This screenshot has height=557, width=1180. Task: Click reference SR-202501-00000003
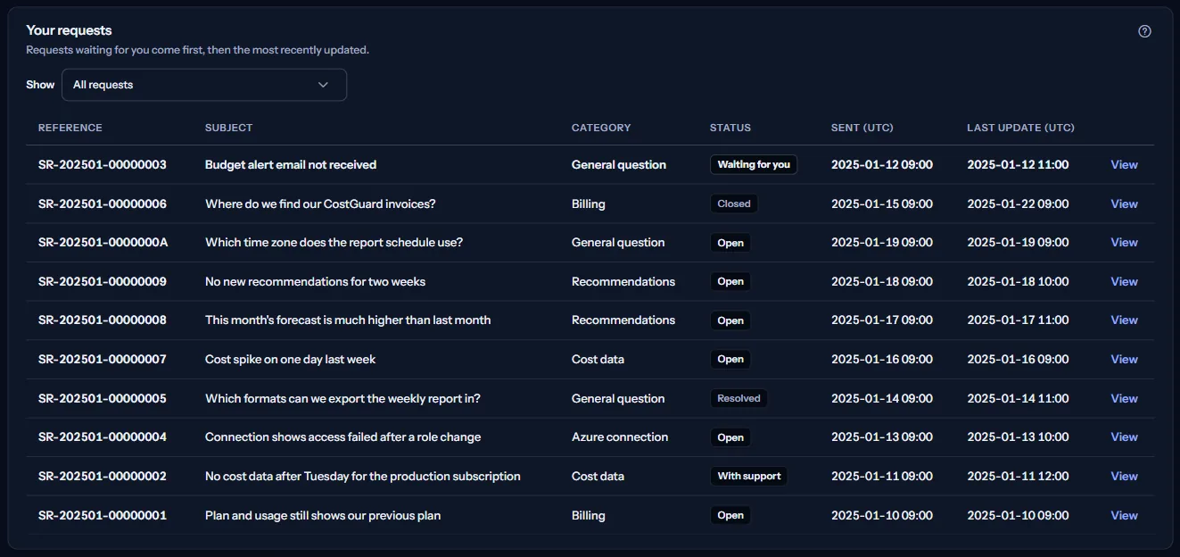[103, 164]
